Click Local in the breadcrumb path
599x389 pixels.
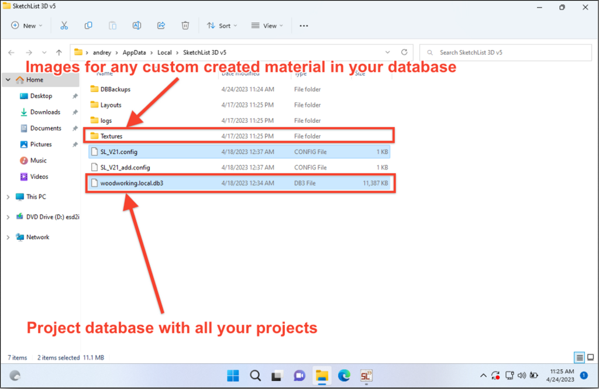click(164, 52)
